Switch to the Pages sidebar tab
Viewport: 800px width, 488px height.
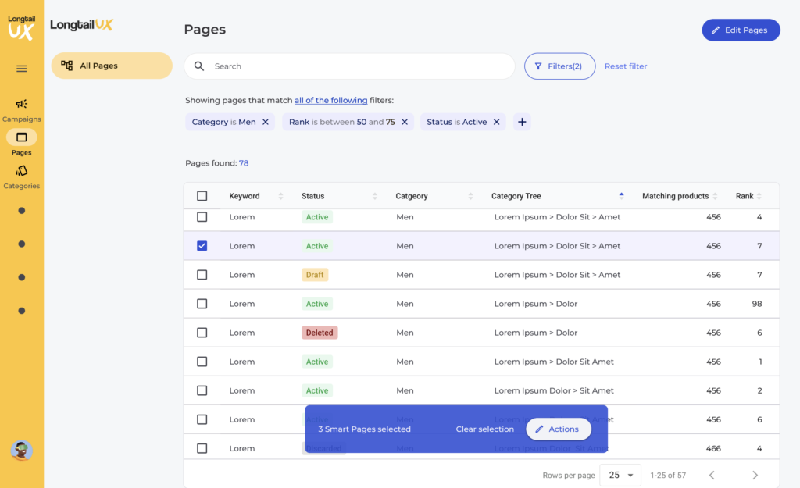pos(22,138)
